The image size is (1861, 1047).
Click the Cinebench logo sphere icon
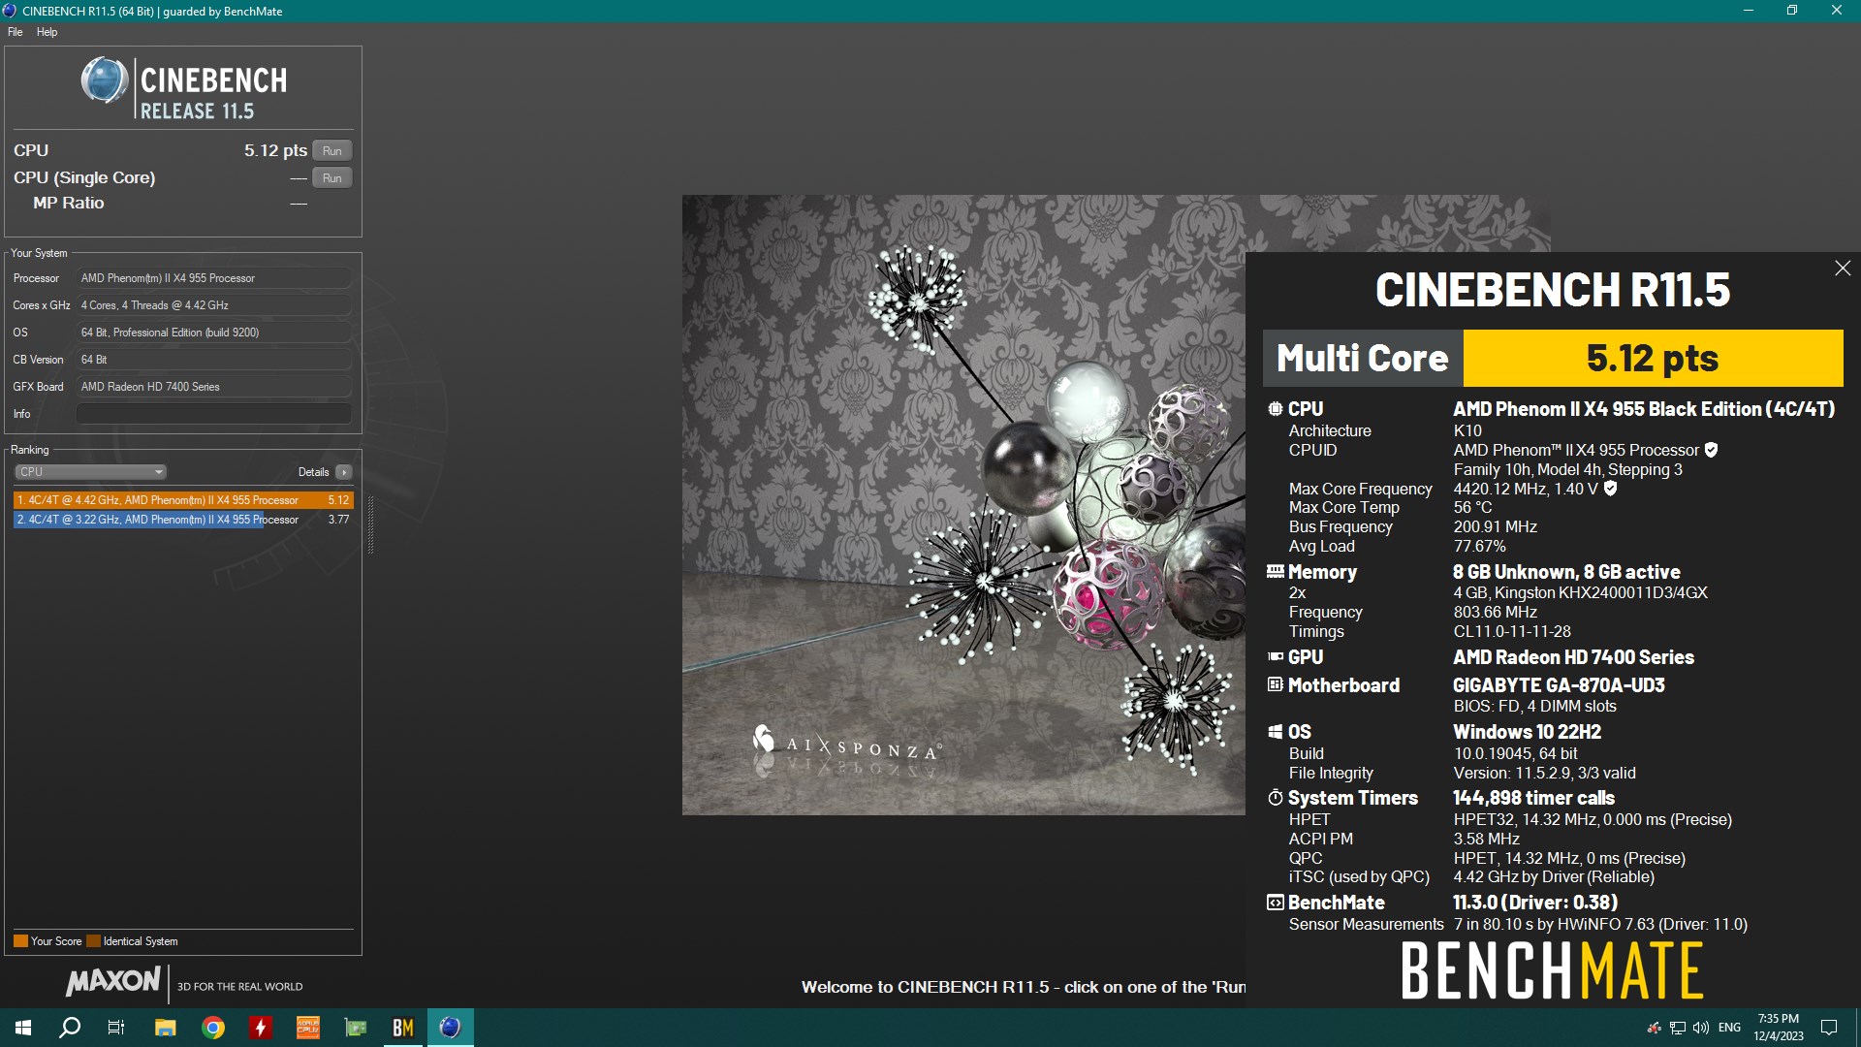pos(105,79)
